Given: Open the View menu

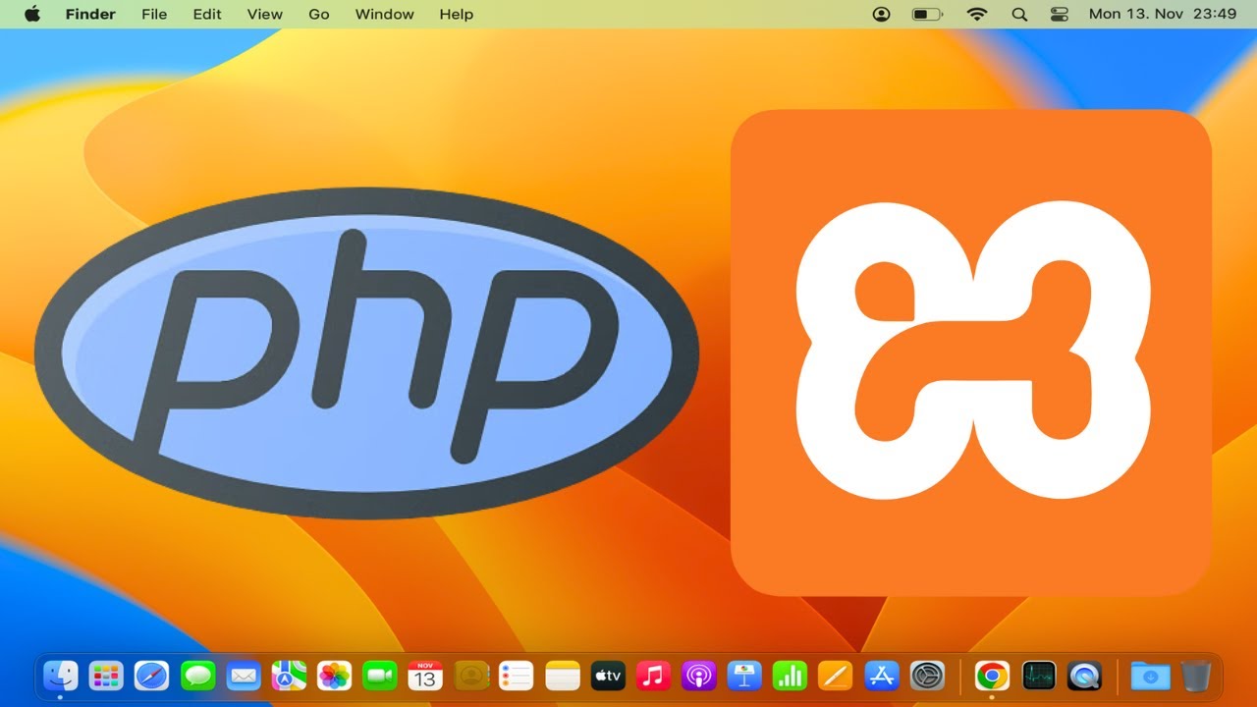Looking at the screenshot, I should pos(265,15).
